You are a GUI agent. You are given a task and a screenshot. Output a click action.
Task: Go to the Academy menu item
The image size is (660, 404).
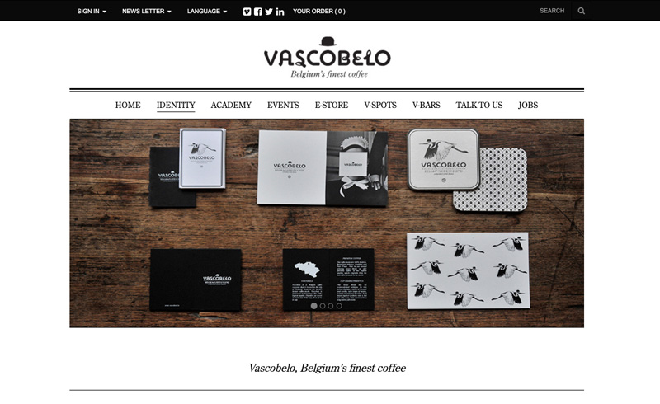(231, 105)
